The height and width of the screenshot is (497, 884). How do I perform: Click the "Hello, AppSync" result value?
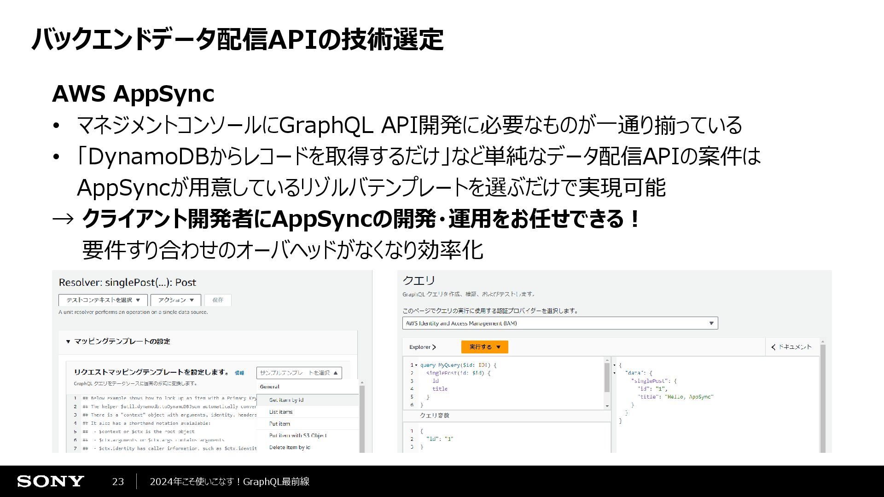(689, 397)
